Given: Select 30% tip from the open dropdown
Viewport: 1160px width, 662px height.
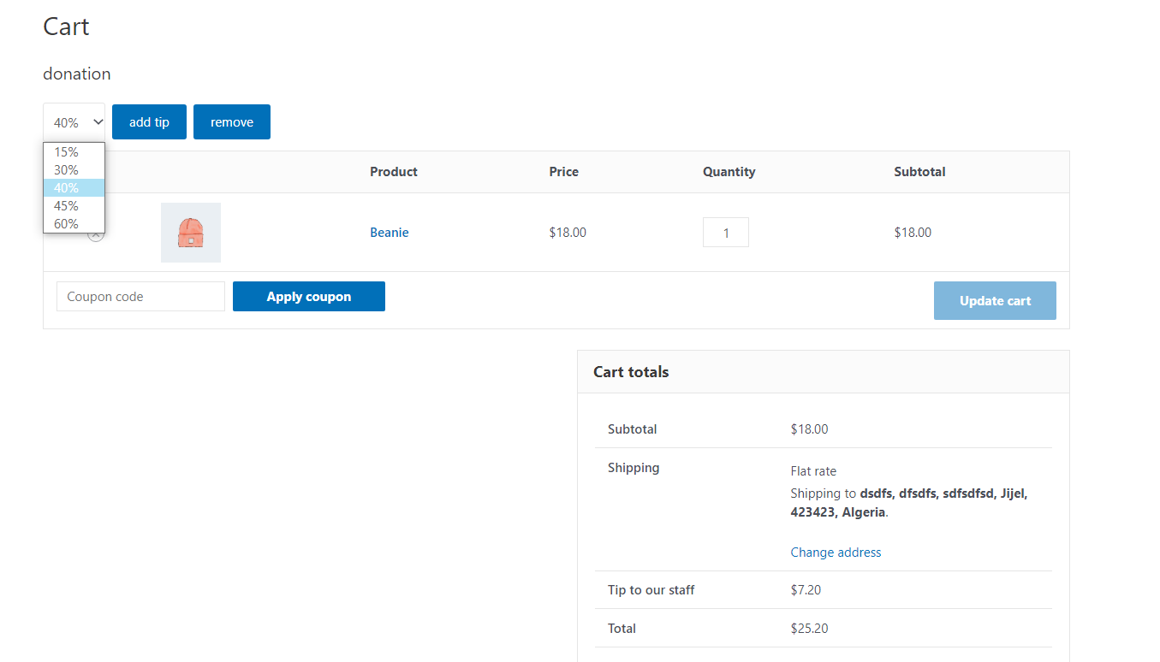Looking at the screenshot, I should (x=67, y=169).
